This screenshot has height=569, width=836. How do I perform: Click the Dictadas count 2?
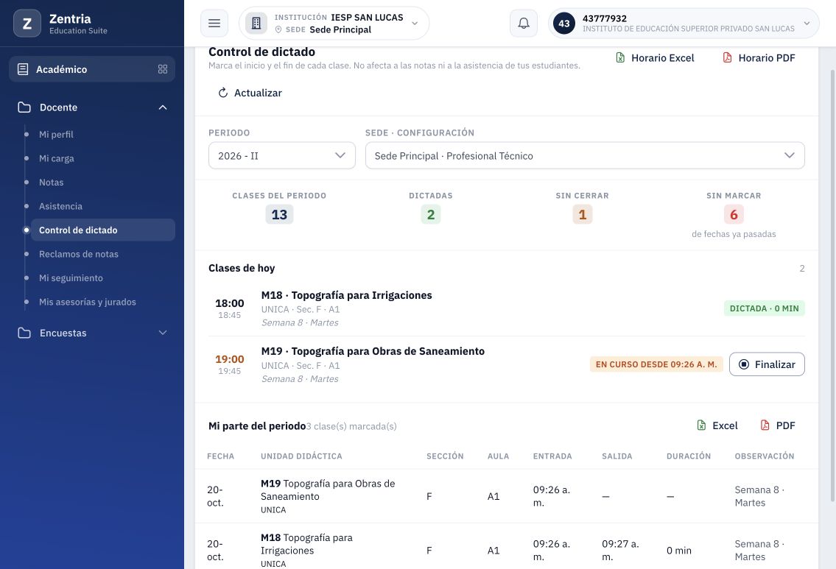(431, 215)
